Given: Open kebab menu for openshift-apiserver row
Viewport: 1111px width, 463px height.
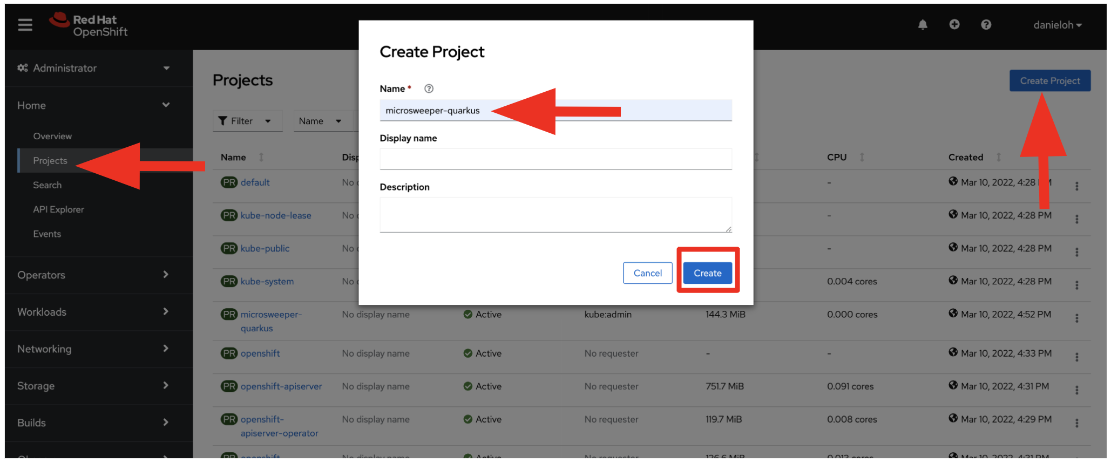Looking at the screenshot, I should 1076,390.
